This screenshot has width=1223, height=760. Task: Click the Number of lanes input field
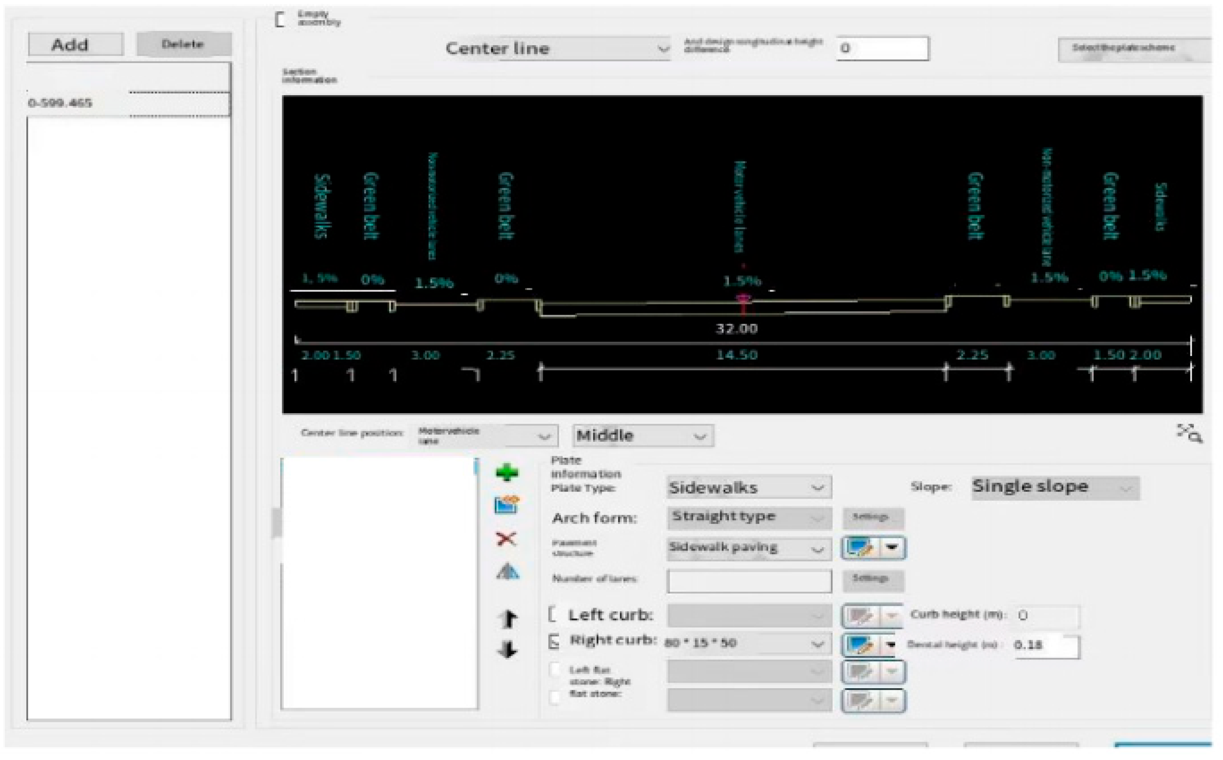748,580
